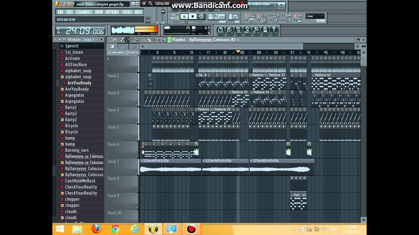
Task: Open the VIEW menu
Action: click(x=99, y=12)
